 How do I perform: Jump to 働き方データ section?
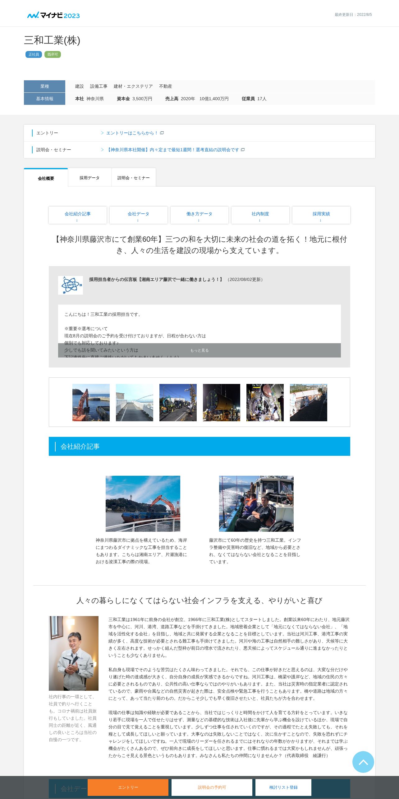(199, 215)
